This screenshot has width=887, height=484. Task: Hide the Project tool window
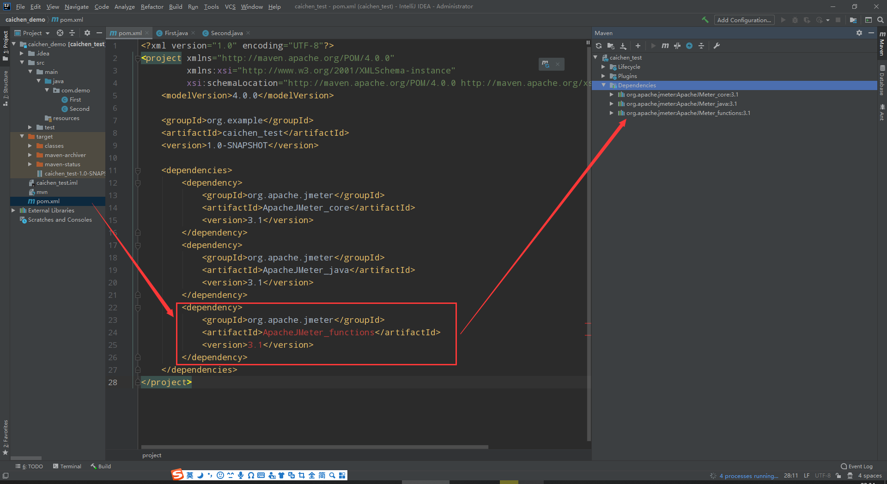(x=99, y=33)
